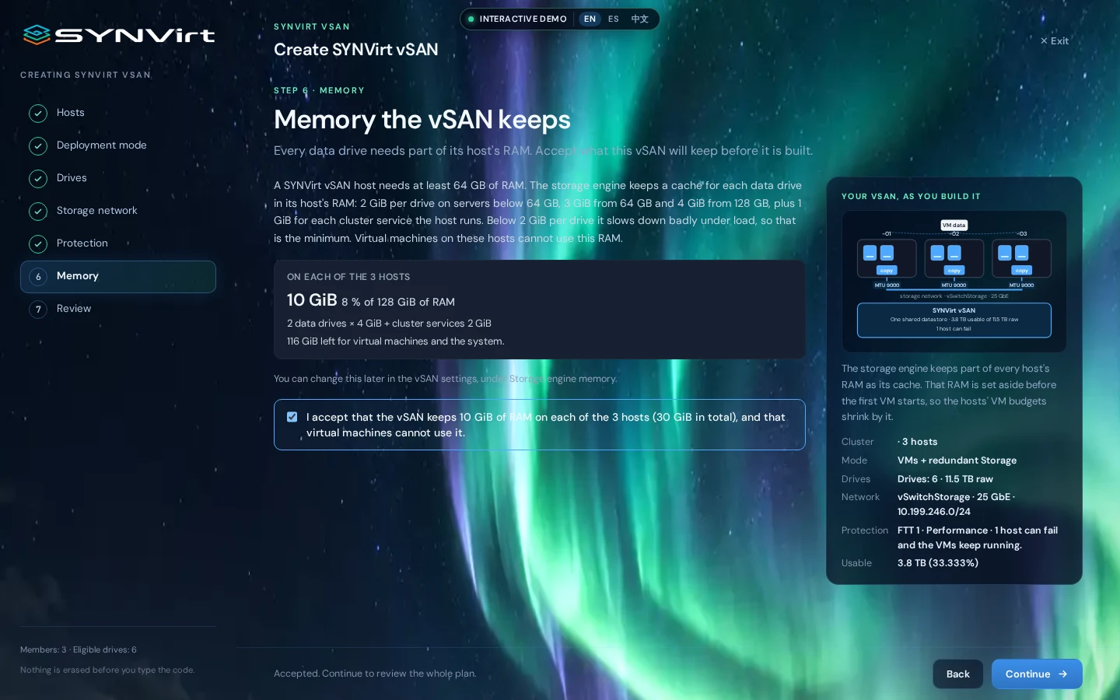The image size is (1120, 700).
Task: Click the Hosts step checkmark icon
Action: (x=38, y=114)
